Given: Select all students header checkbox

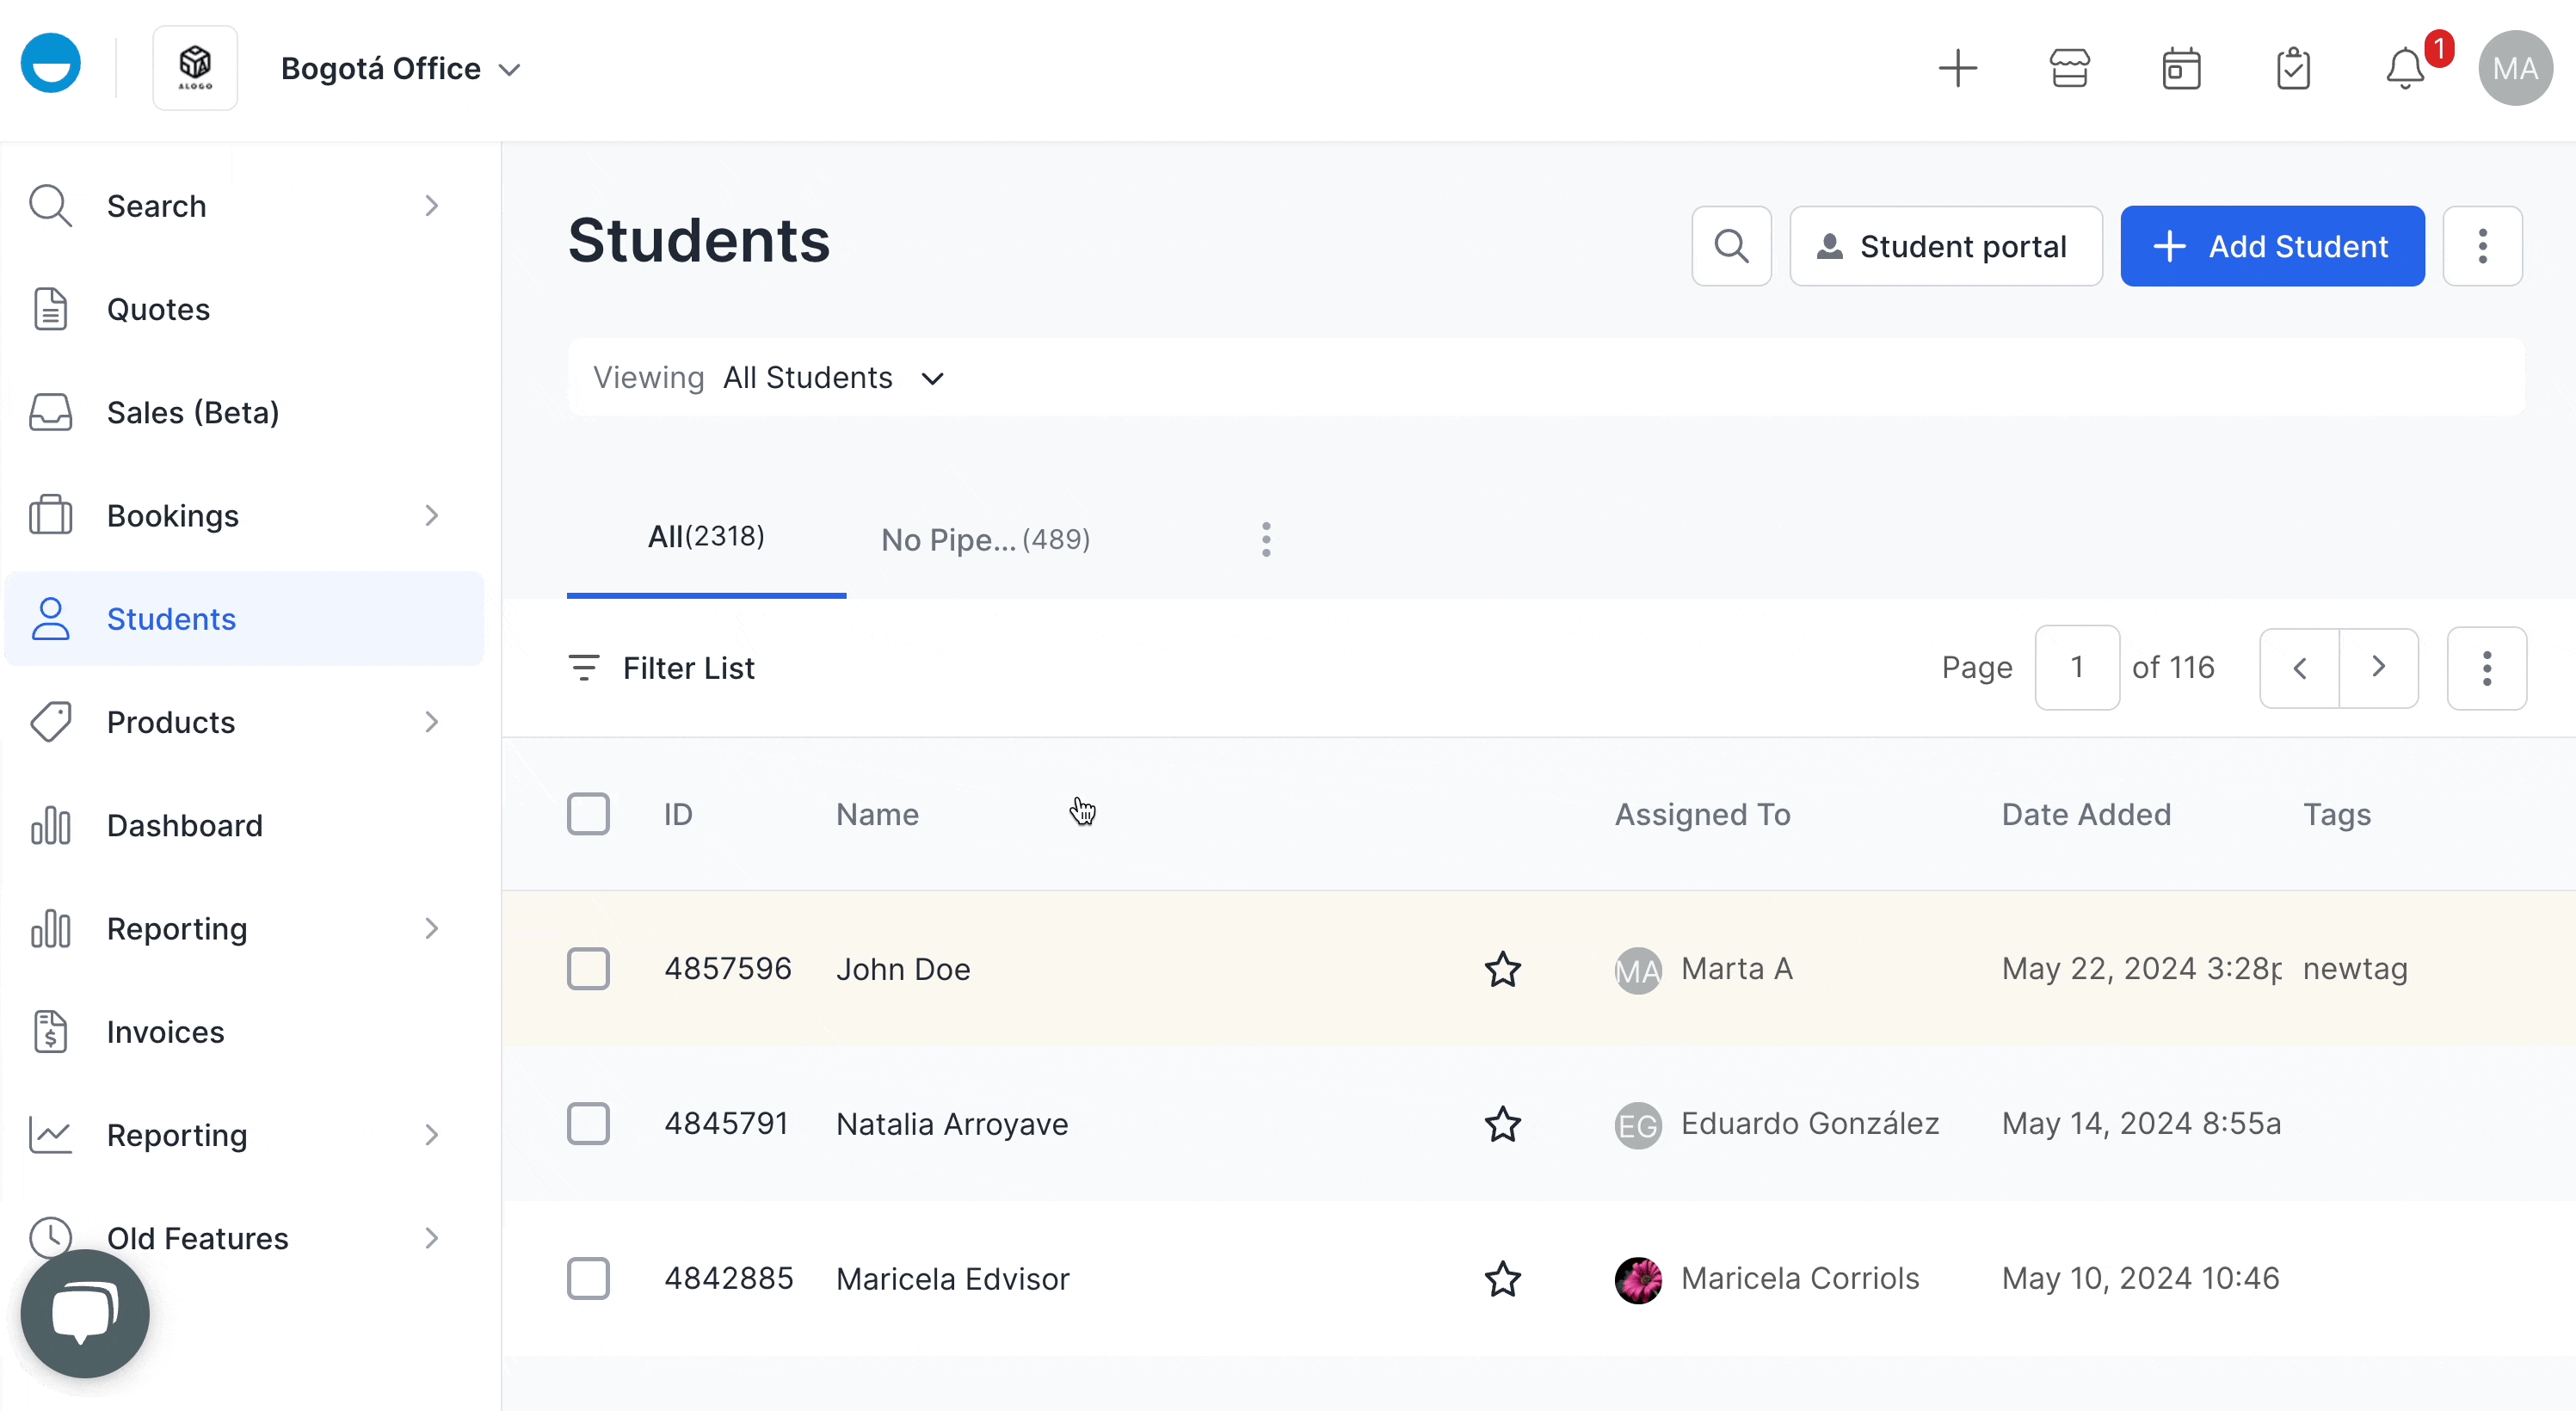Looking at the screenshot, I should point(587,813).
